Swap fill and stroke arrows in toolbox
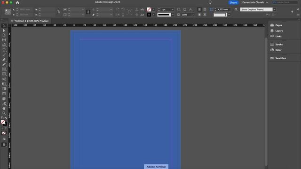Screen dimensions: 301x169 click(6, 118)
